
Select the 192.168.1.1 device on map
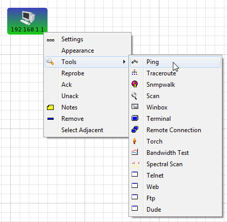click(27, 21)
